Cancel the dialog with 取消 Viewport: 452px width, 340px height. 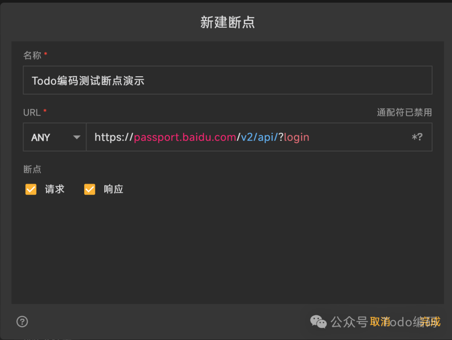pos(380,322)
